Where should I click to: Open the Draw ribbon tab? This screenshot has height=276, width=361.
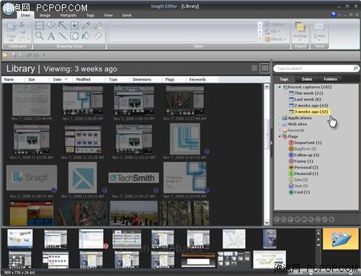(26, 15)
